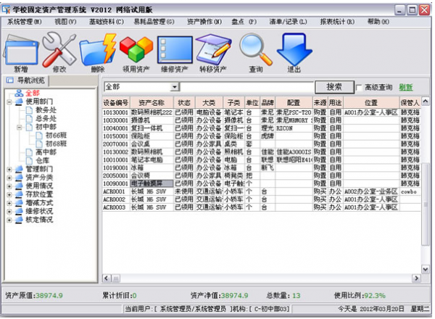Open the 报表统计(R) menu
Screen dimensions: 435x319
click(x=337, y=22)
